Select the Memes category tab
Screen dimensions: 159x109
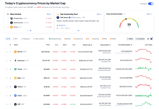click(68, 39)
